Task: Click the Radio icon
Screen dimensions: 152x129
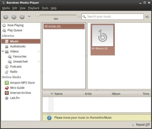Action: (x=7, y=72)
